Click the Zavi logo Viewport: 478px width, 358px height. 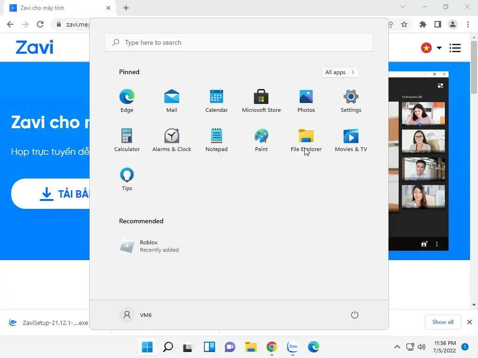coord(35,47)
